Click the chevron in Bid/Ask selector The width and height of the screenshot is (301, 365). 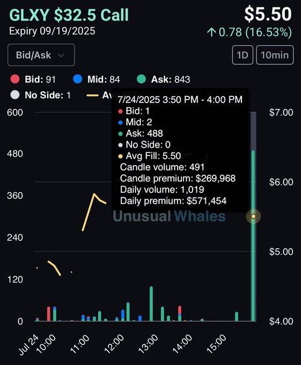61,55
